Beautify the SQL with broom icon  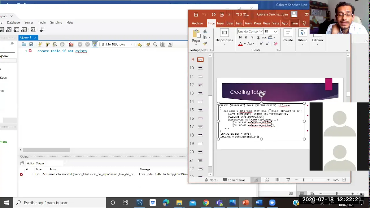(148, 44)
